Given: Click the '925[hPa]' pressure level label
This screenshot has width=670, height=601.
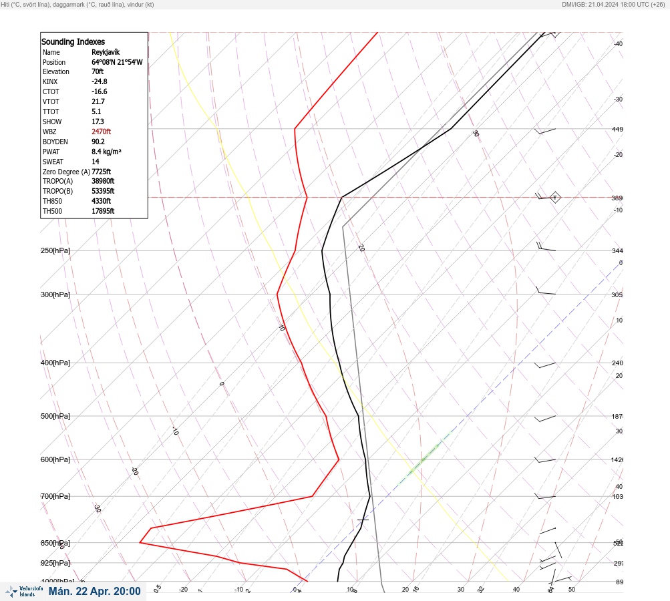Looking at the screenshot, I should click(x=55, y=563).
